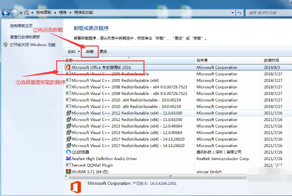Expand the 控制面板 breadcrumb arrow
The width and height of the screenshot is (292, 196).
(x=55, y=13)
